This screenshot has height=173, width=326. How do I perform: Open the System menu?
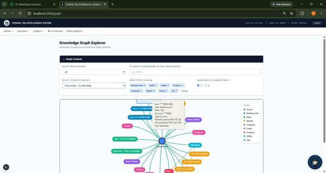[8, 31]
